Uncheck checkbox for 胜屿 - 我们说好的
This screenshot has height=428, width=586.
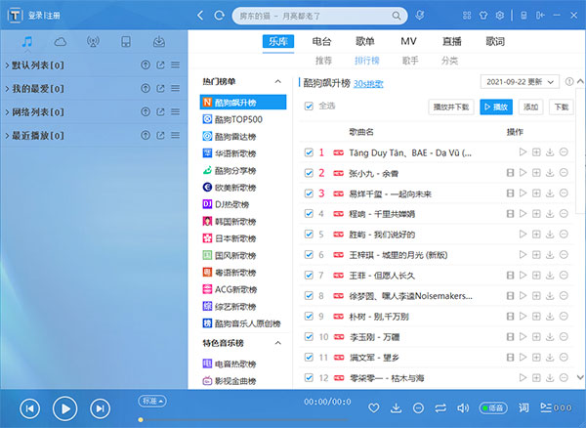tap(309, 234)
